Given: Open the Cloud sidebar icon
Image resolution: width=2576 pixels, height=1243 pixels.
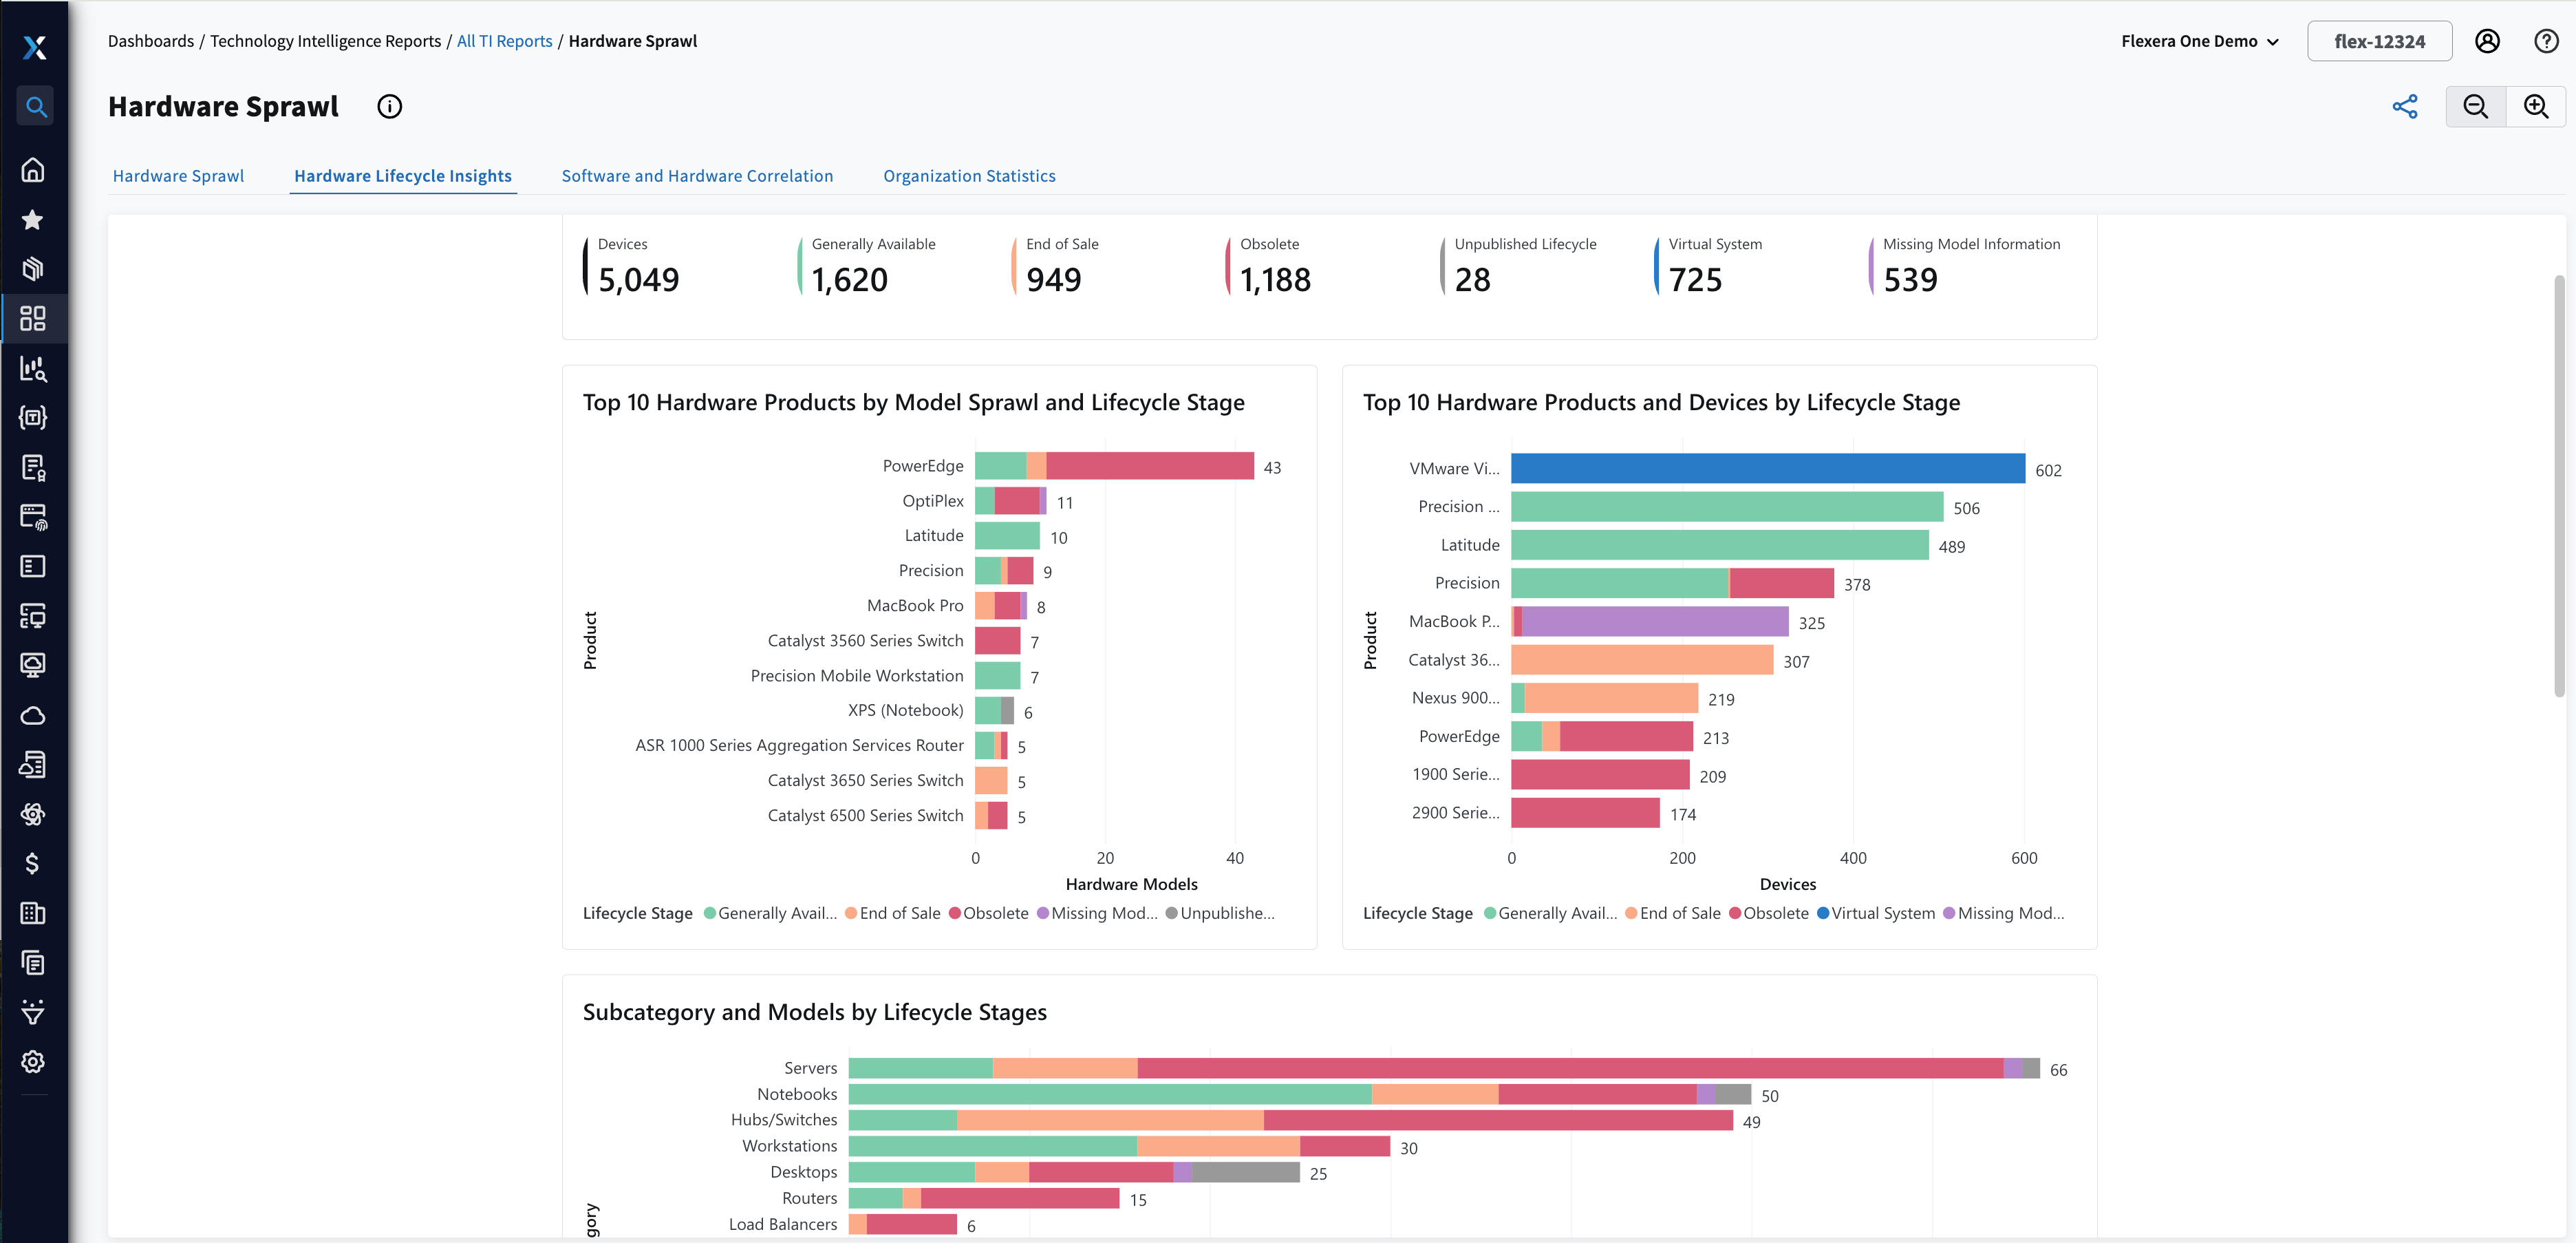Looking at the screenshot, I should coord(33,715).
